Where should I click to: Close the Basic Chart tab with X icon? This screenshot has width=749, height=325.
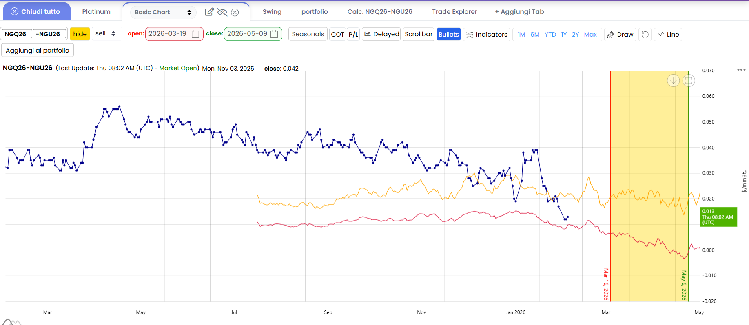click(235, 12)
